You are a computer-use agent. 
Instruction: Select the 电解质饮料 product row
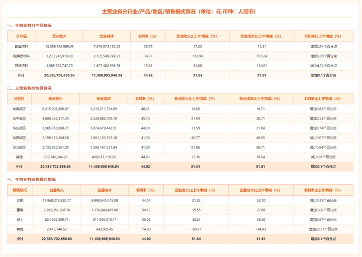click(21, 56)
